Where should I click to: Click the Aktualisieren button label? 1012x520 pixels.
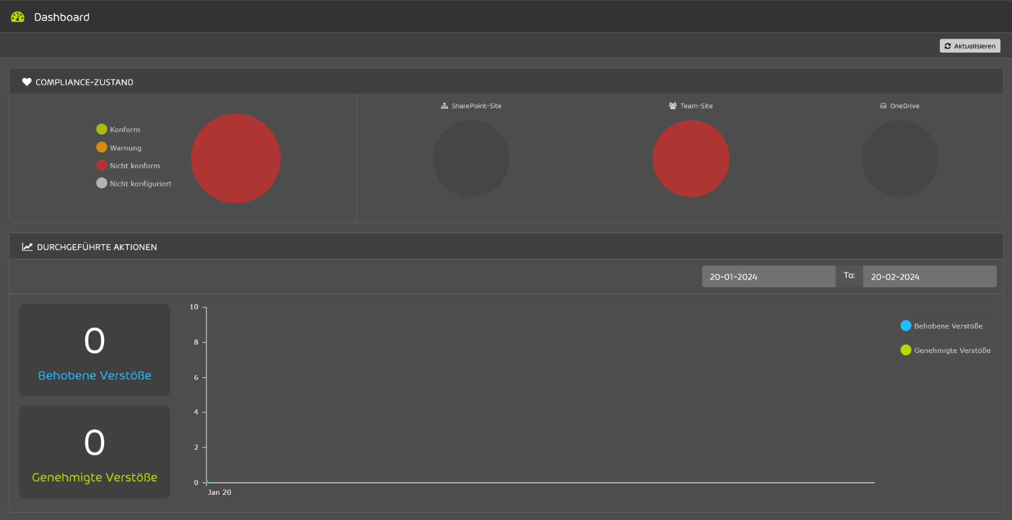(x=975, y=46)
